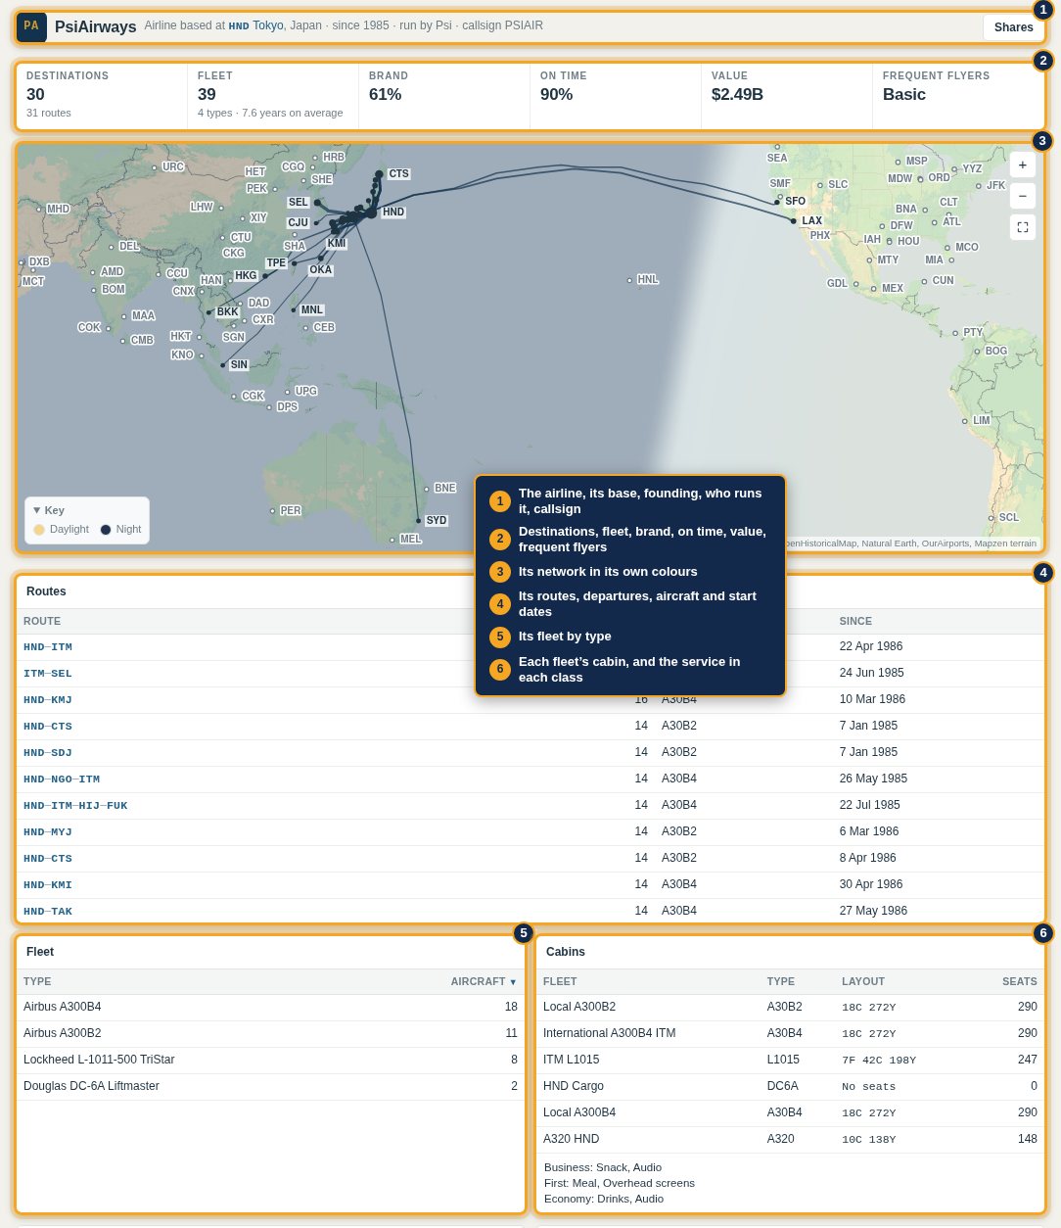Image resolution: width=1061 pixels, height=1228 pixels.
Task: Toggle fullscreen view of the map
Action: pyautogui.click(x=1023, y=227)
